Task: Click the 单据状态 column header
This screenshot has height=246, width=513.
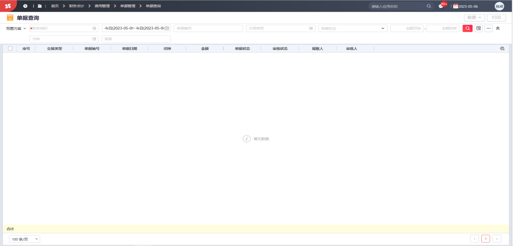Action: tap(242, 48)
